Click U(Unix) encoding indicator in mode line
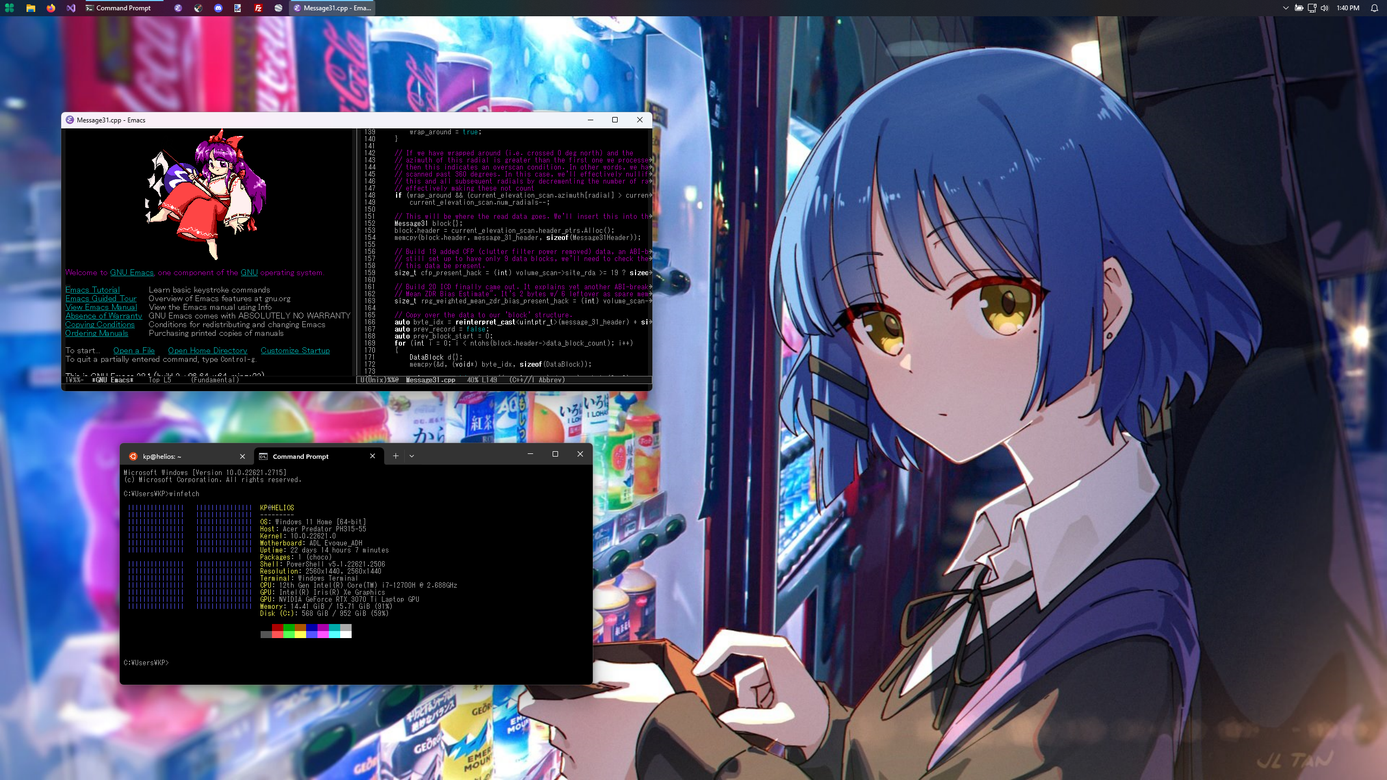Viewport: 1387px width, 780px height. point(379,380)
